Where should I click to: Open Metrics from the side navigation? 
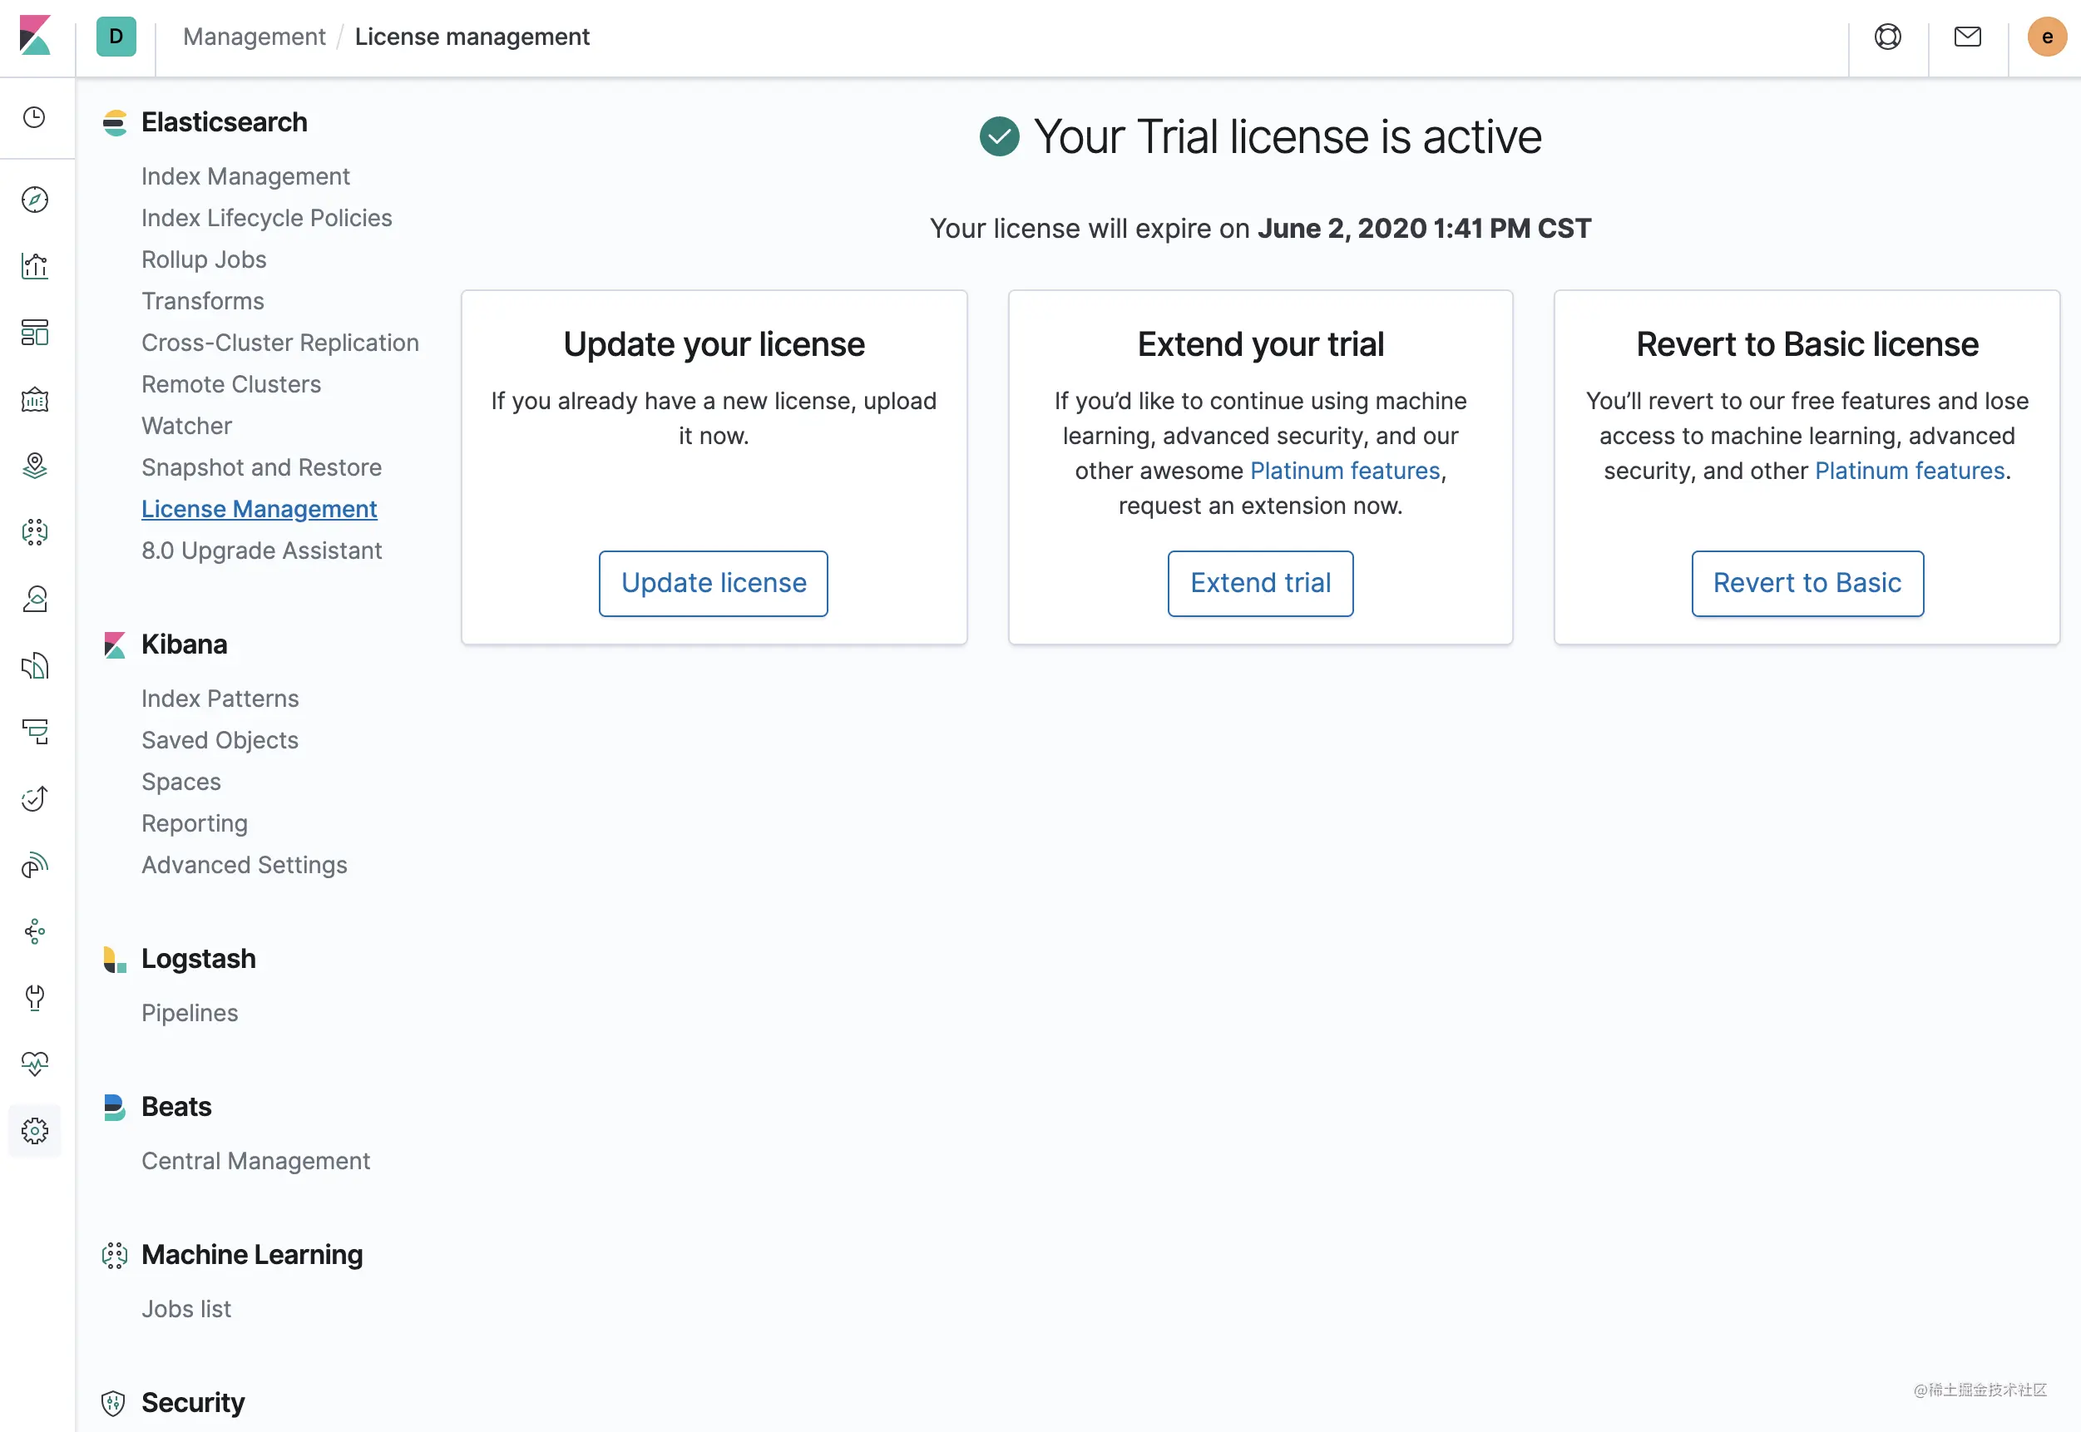tap(35, 599)
